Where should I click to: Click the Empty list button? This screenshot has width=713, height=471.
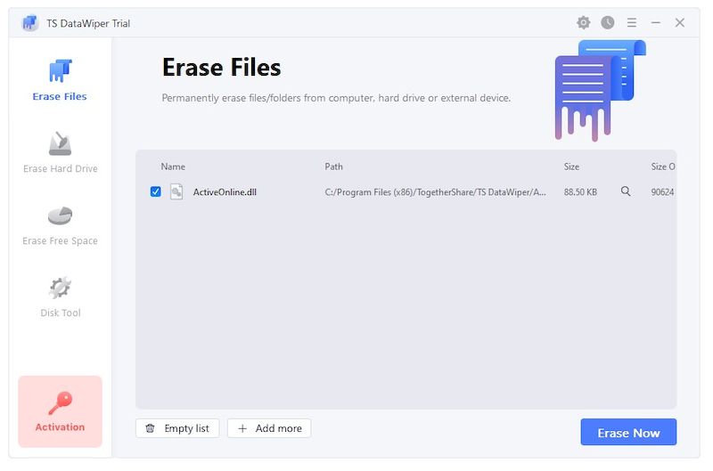177,428
